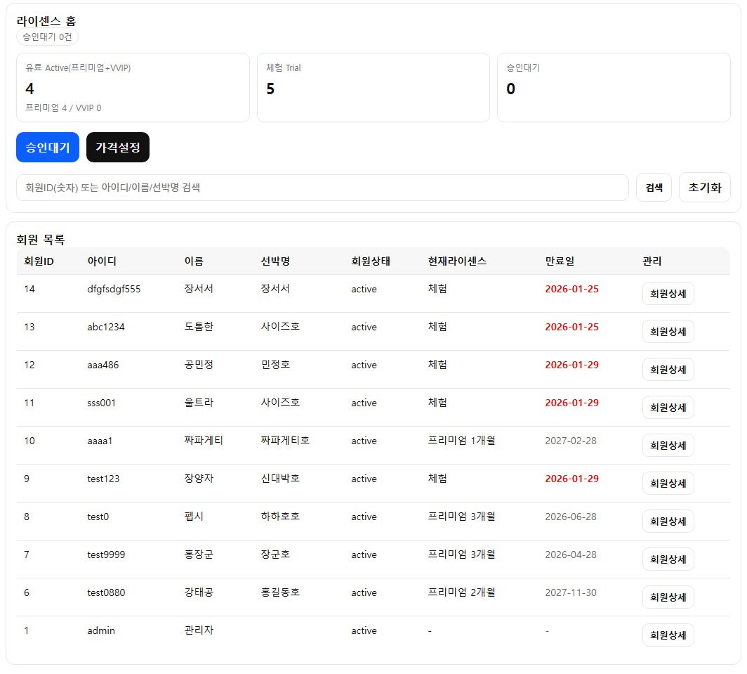The height and width of the screenshot is (674, 747).
Task: Click the 초기화 reset button
Action: [x=705, y=188]
